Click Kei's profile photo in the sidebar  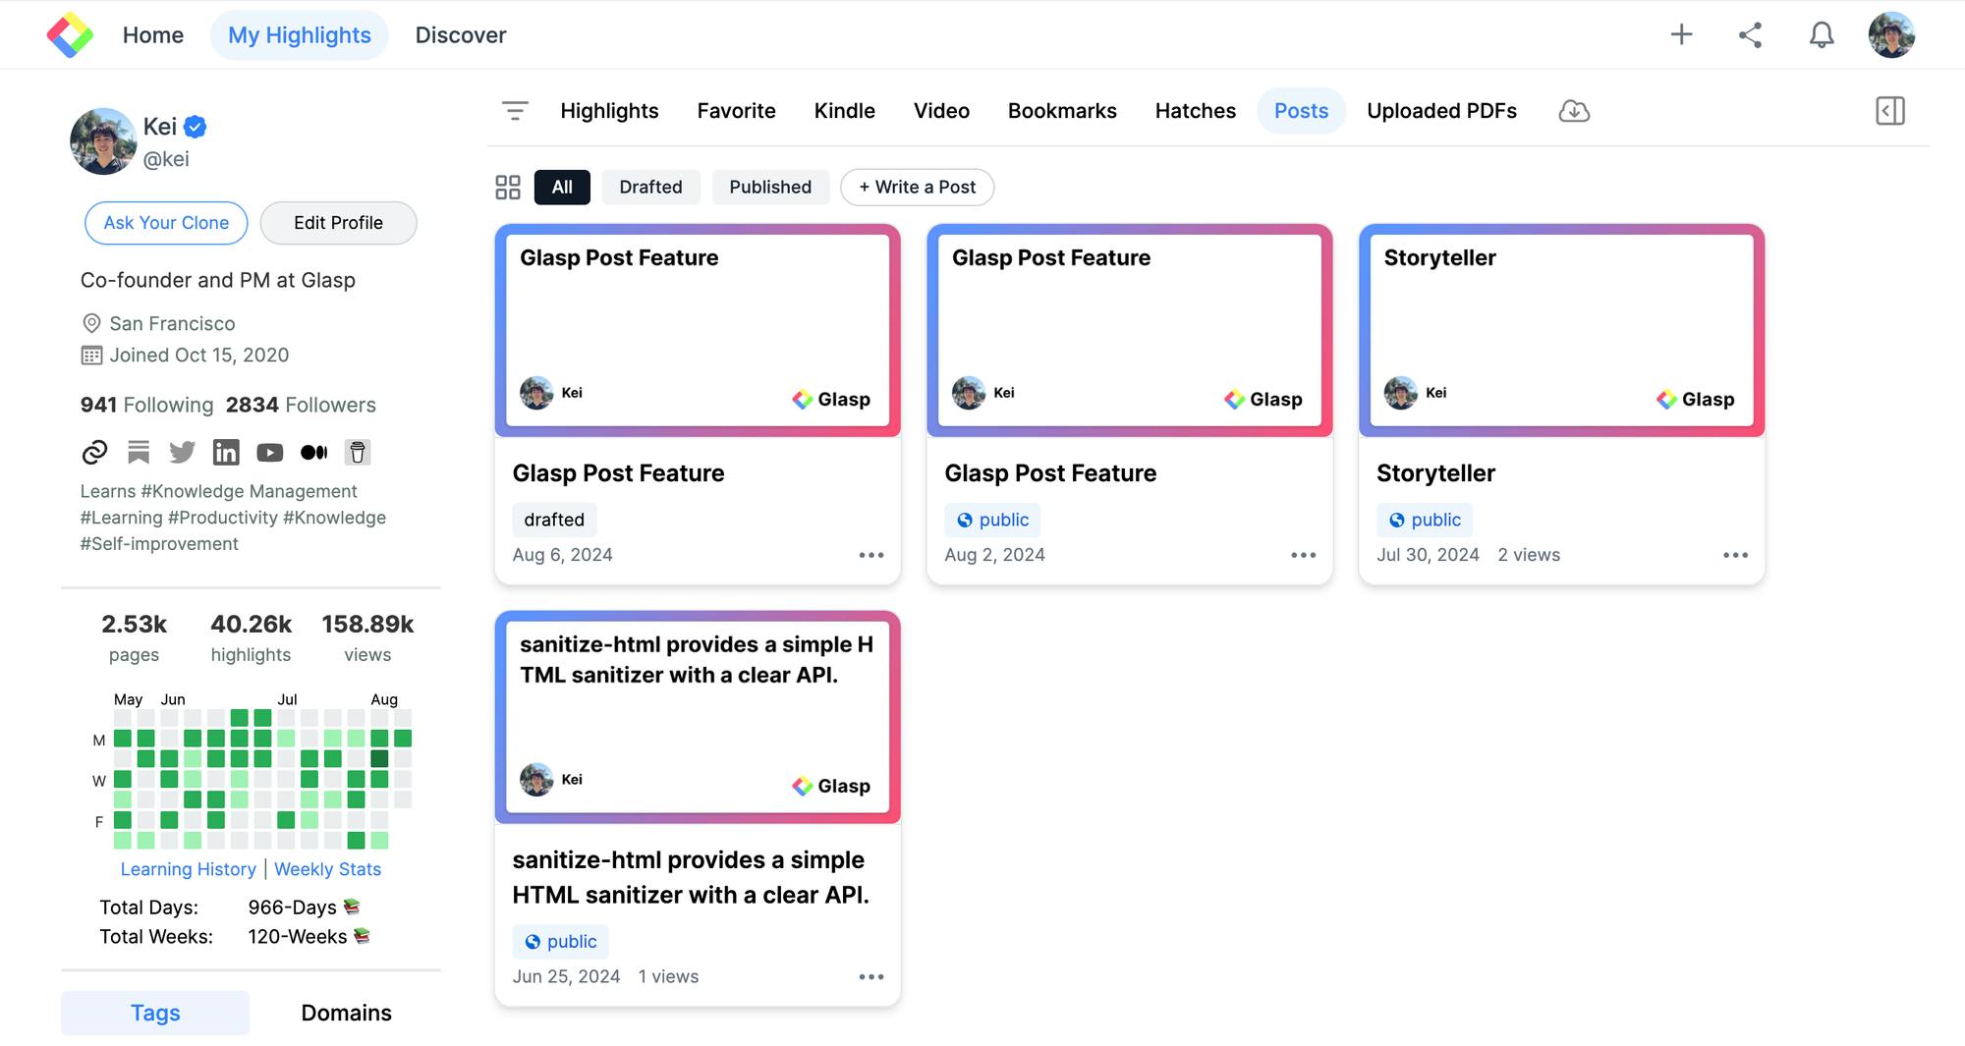(x=103, y=141)
